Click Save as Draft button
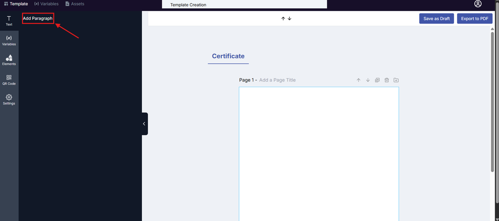Image resolution: width=499 pixels, height=221 pixels. [437, 19]
